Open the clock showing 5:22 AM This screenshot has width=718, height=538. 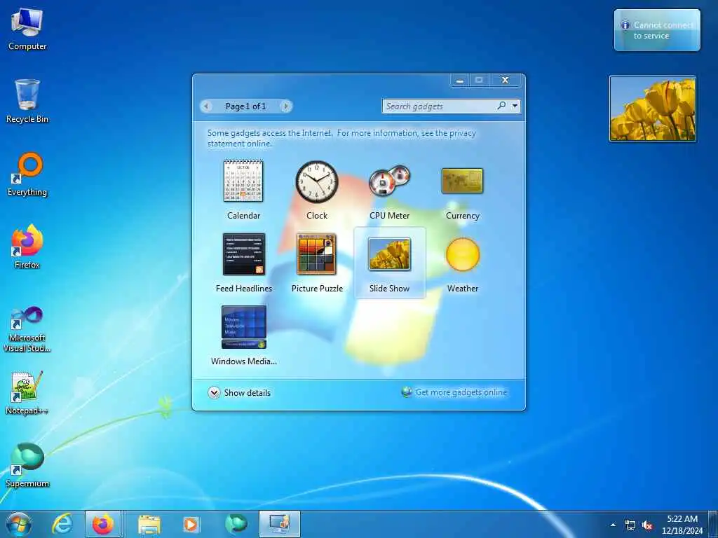pos(682,524)
